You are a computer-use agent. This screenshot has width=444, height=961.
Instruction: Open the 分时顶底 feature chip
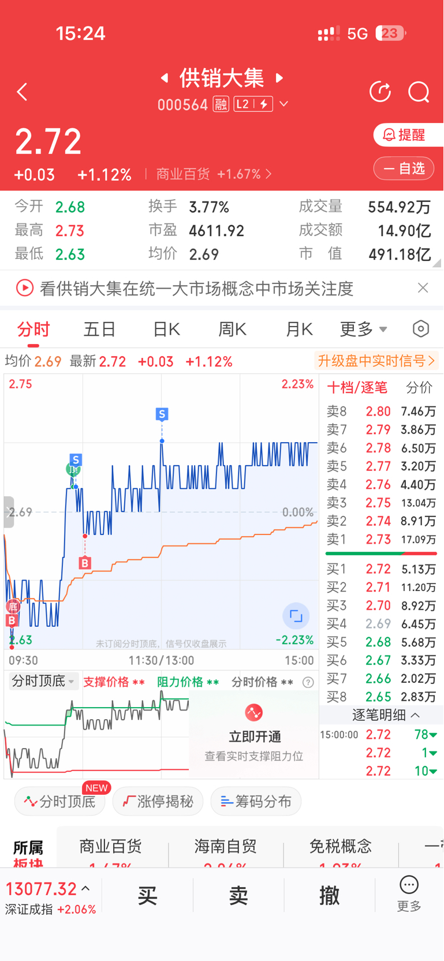[60, 802]
